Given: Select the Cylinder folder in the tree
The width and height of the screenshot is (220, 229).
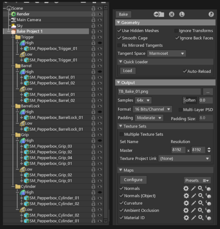Looking at the screenshot, I should 28,187.
